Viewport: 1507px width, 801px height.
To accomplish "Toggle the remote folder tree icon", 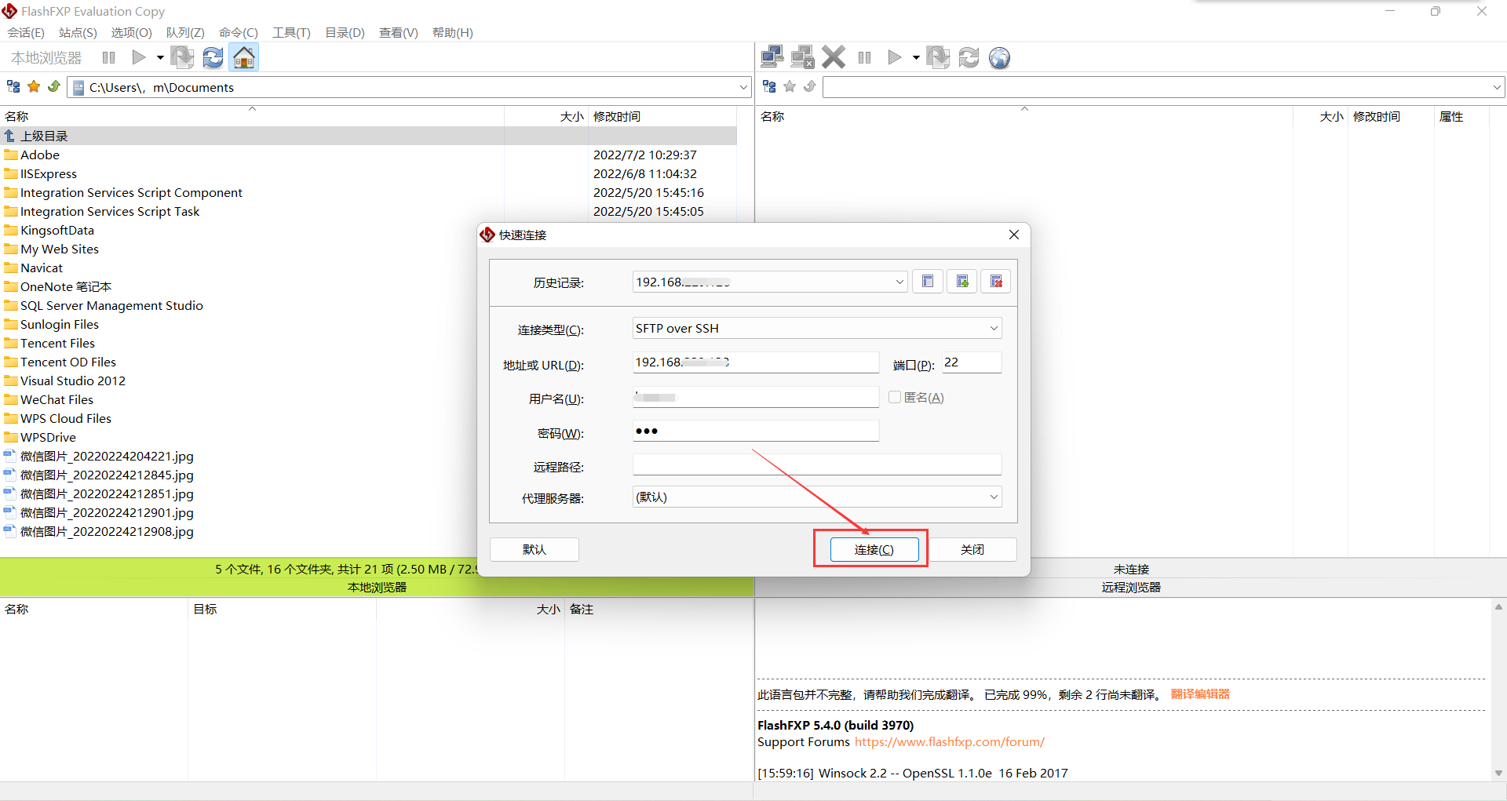I will click(x=769, y=86).
